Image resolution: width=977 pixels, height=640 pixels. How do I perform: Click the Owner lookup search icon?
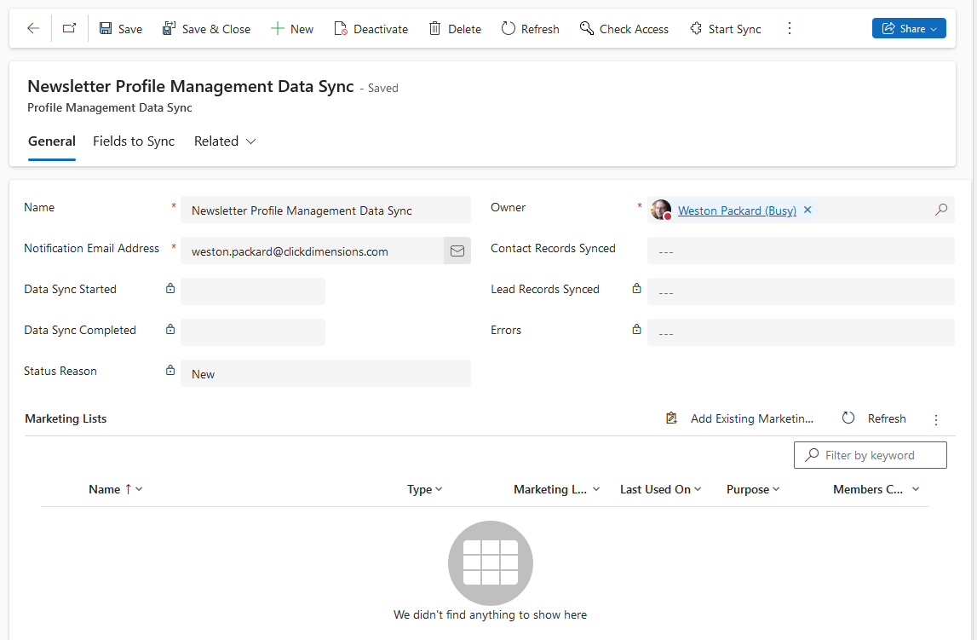pos(941,210)
